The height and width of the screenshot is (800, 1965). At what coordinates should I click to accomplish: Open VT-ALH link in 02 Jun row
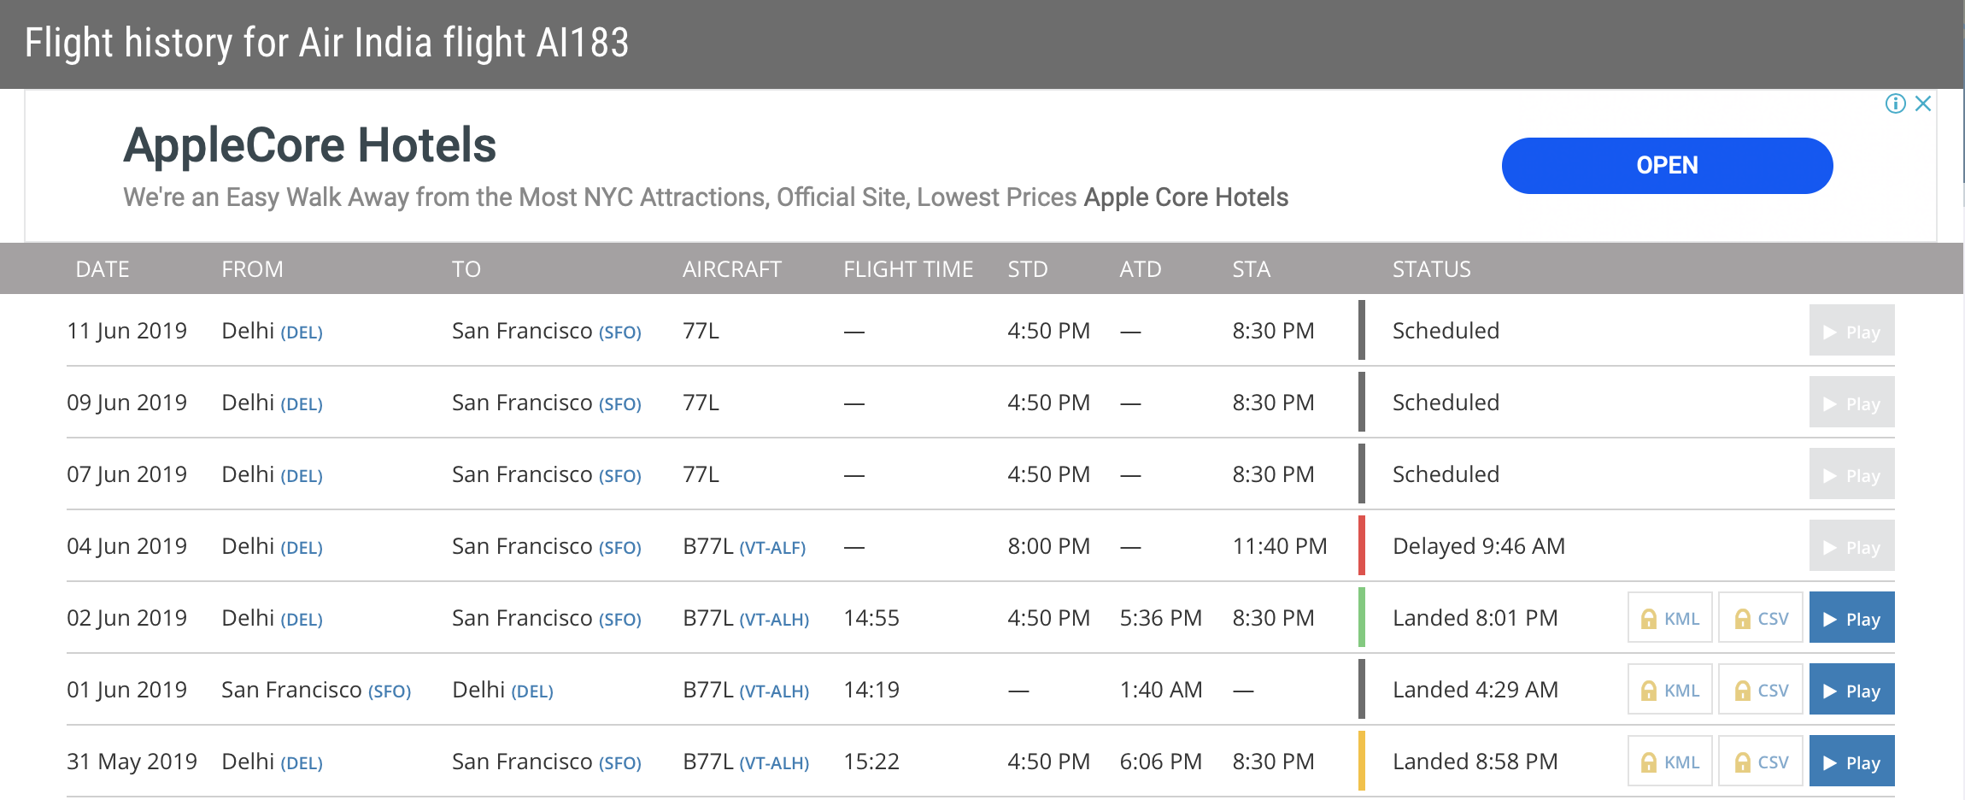[774, 620]
